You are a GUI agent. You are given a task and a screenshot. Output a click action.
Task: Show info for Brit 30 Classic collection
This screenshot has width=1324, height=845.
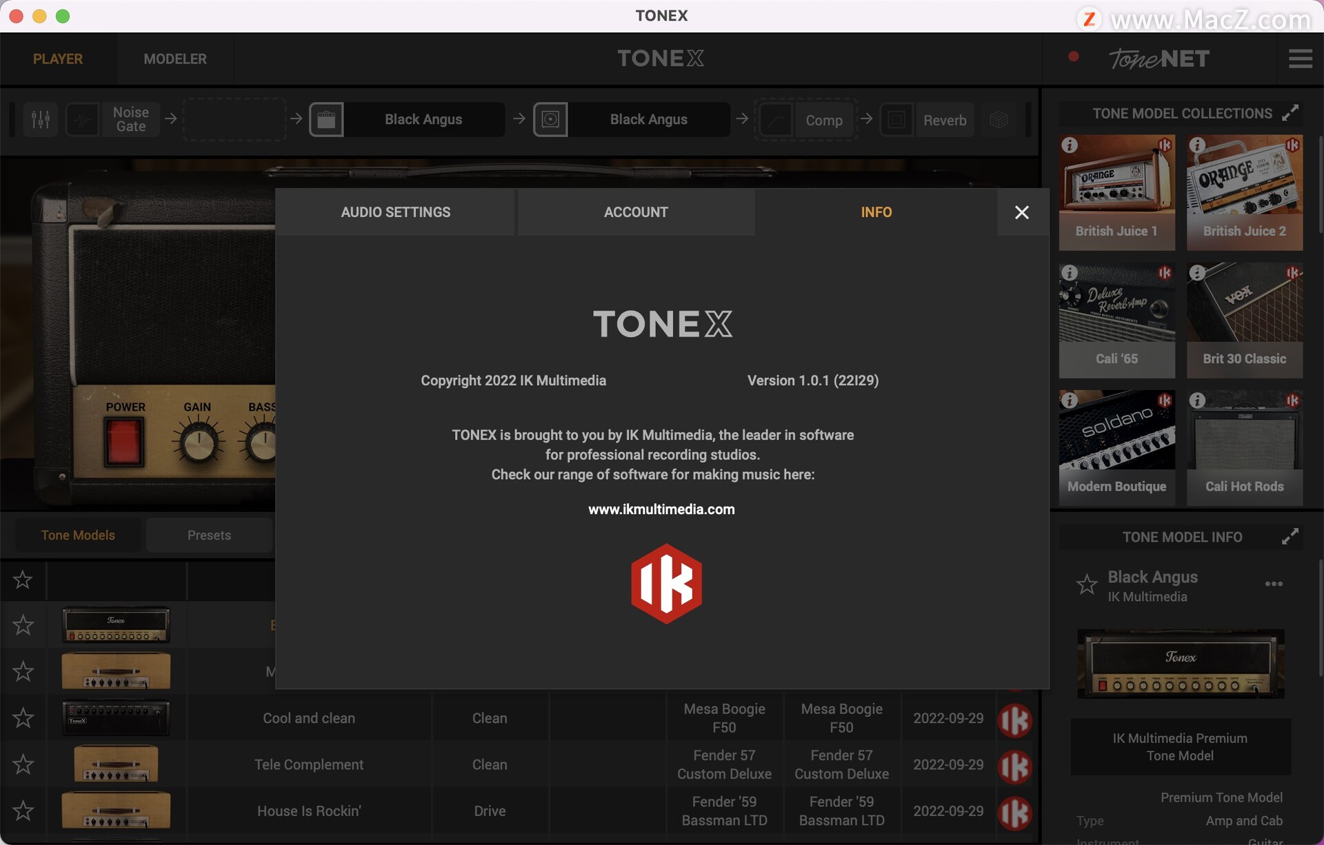coord(1197,273)
